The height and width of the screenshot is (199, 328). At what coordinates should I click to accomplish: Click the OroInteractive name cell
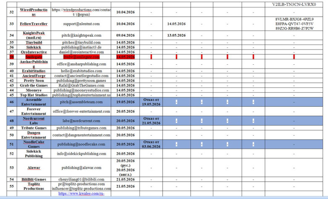pyautogui.click(x=34, y=52)
